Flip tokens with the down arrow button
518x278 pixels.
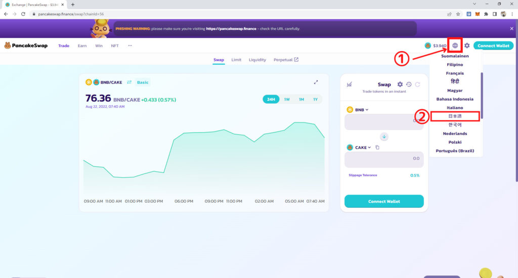click(384, 136)
